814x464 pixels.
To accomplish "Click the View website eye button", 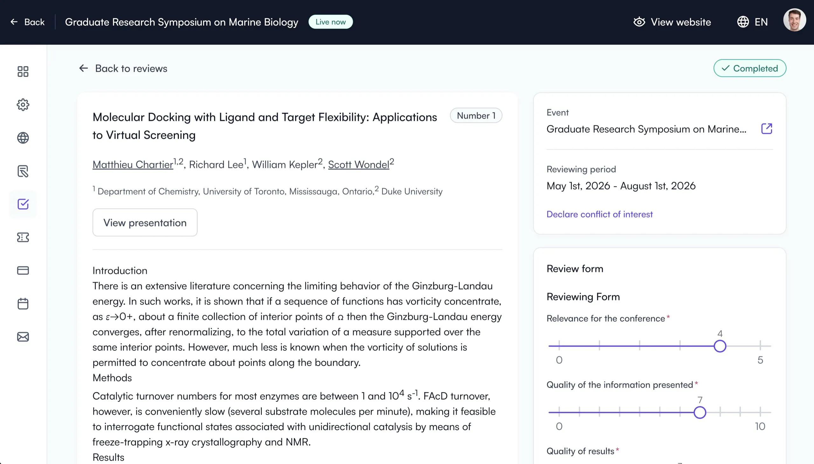I will (672, 22).
